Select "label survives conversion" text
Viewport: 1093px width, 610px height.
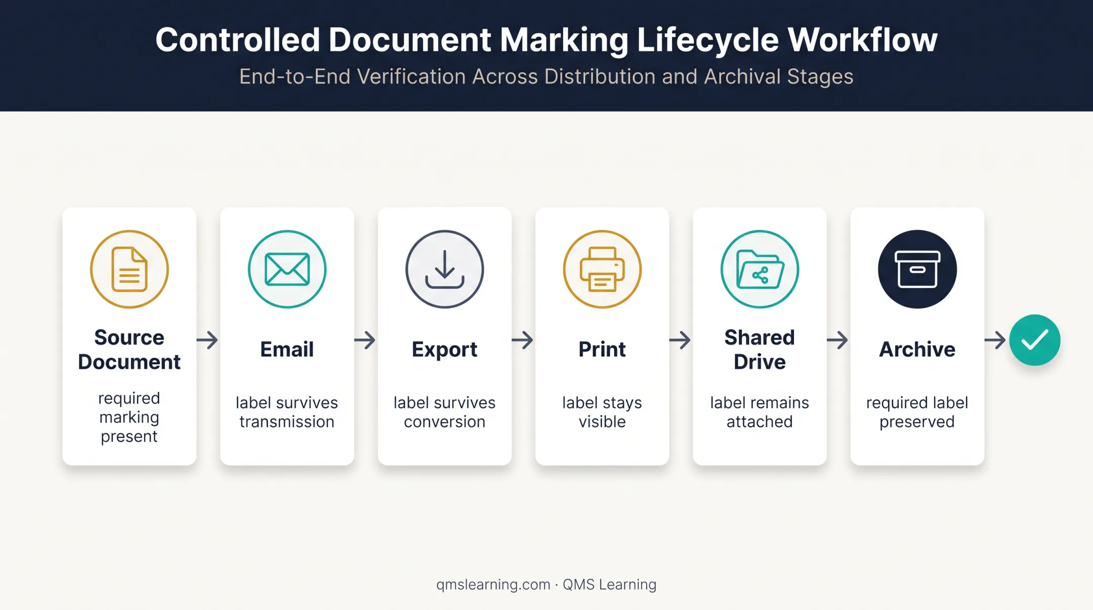click(444, 412)
